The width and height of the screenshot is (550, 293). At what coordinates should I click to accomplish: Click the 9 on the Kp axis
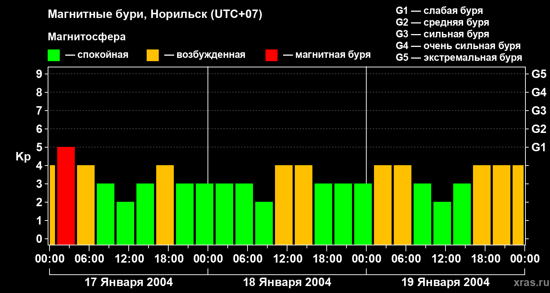[x=40, y=74]
